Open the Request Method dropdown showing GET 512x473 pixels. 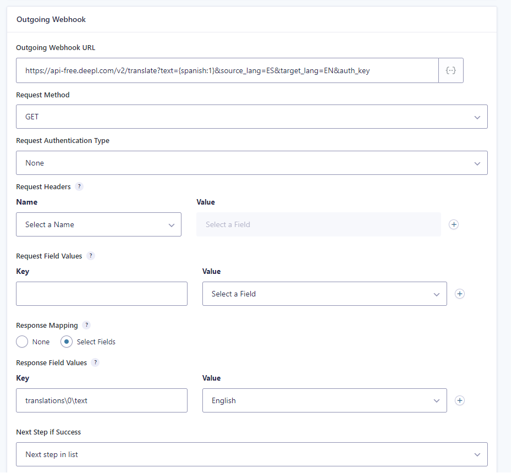point(251,117)
